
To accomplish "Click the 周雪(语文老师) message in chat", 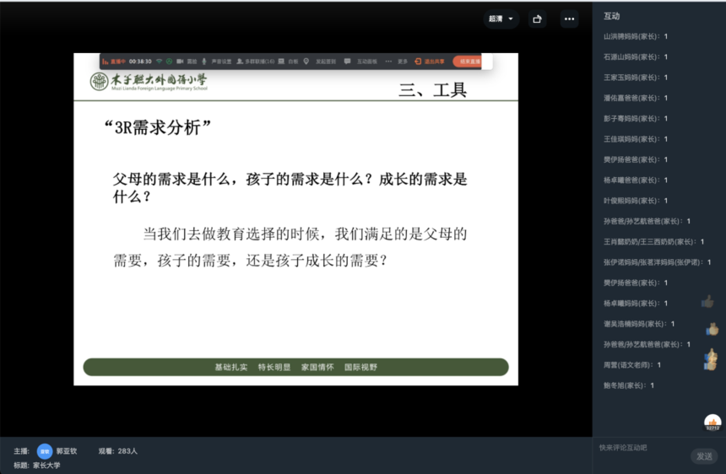I will [x=631, y=364].
